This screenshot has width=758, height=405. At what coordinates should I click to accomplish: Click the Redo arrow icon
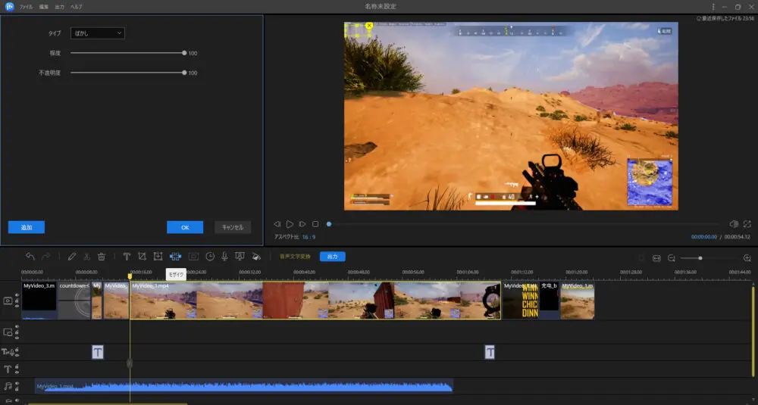[46, 257]
